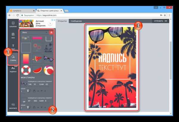Select the sunglasses thumbnail under Мои стикеры
179x122 pixels.
[24, 84]
